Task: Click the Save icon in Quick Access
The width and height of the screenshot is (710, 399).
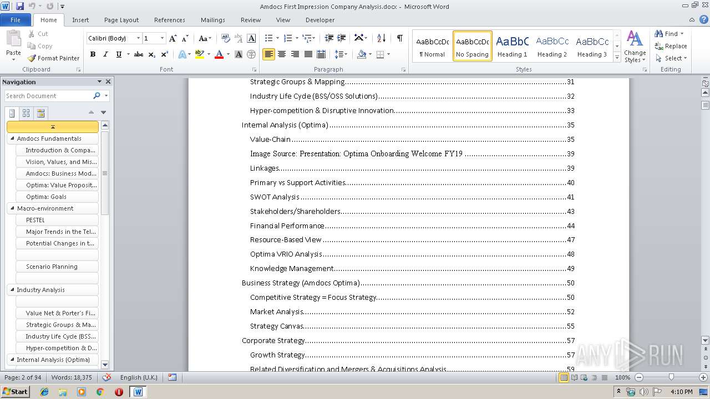Action: [x=20, y=6]
